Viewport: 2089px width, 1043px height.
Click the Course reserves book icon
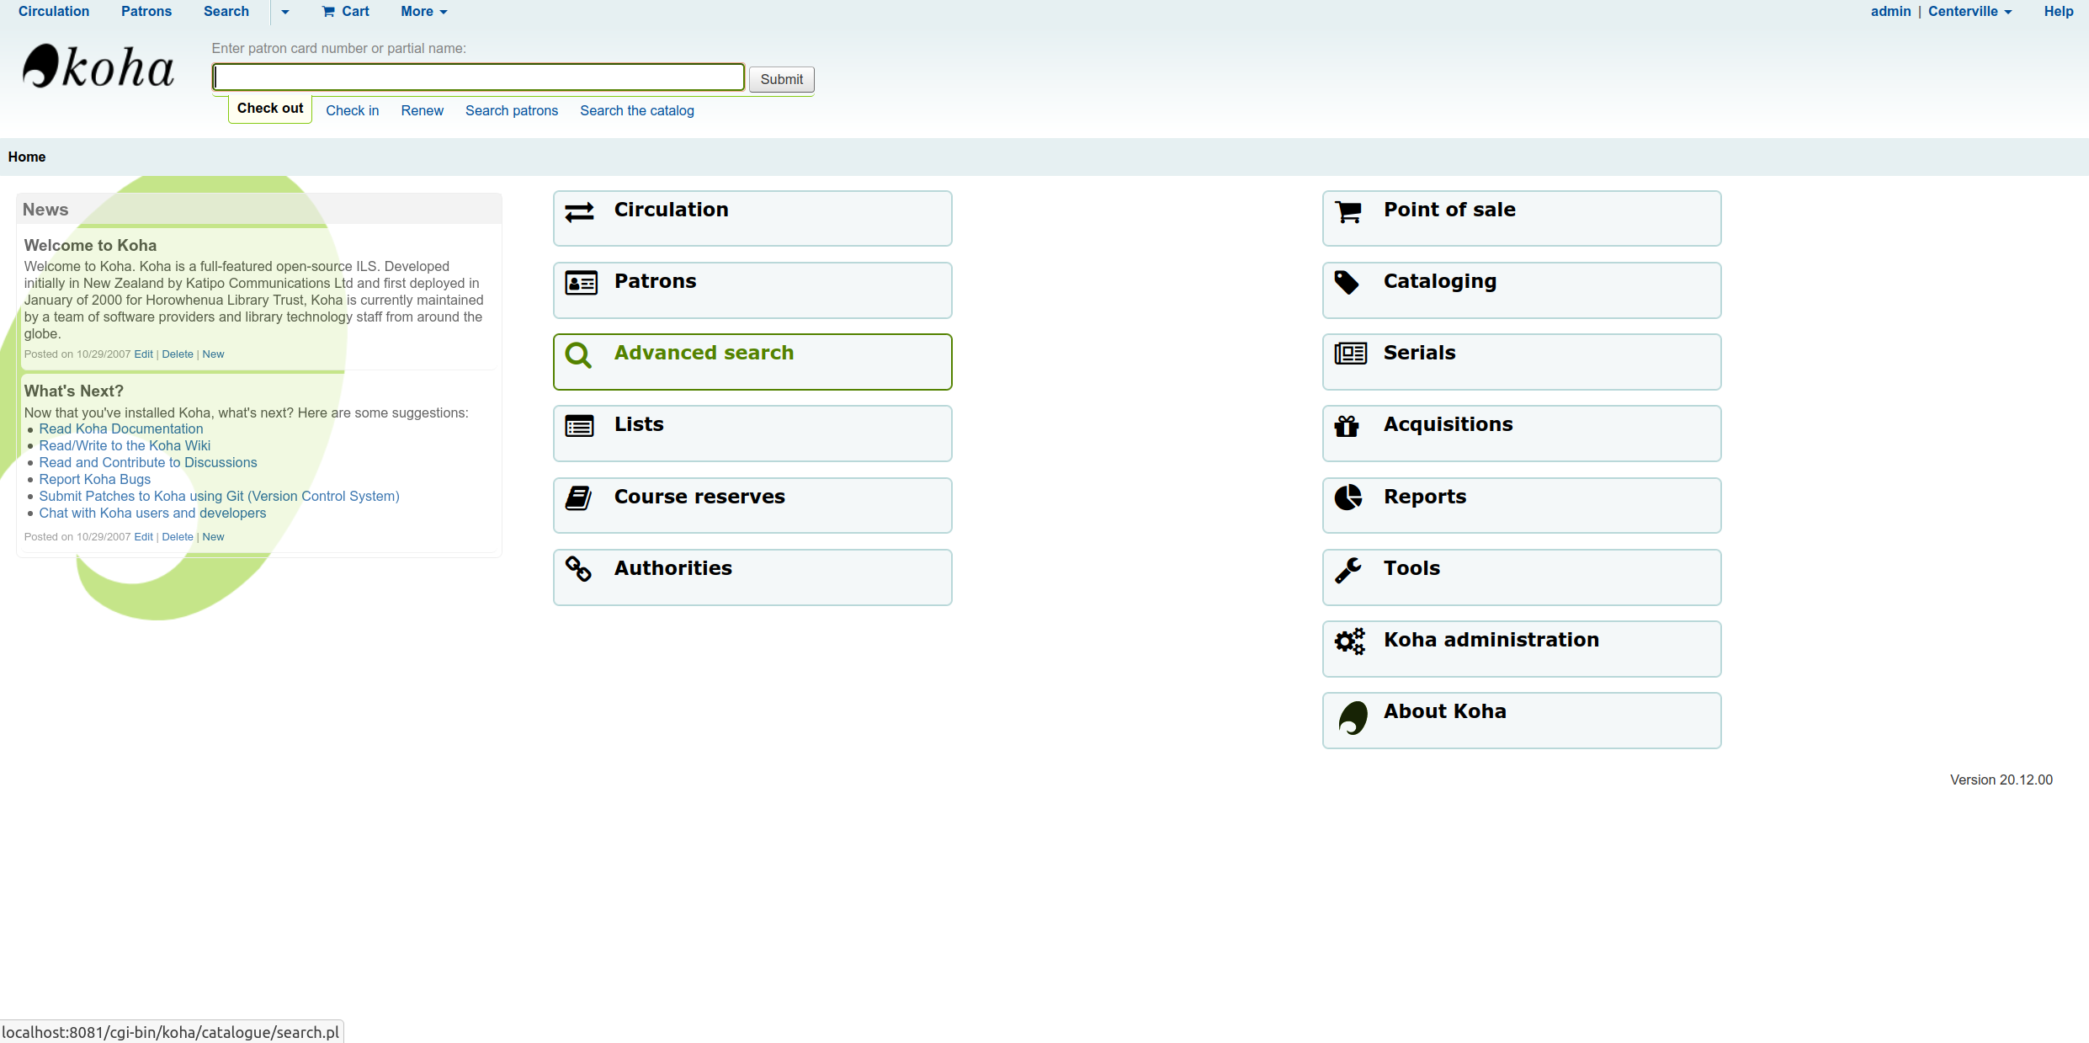click(x=578, y=498)
